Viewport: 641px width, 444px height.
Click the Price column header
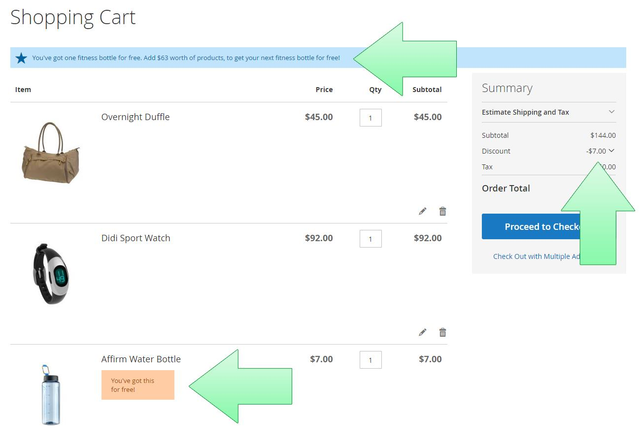click(324, 90)
